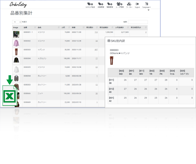Sort the table by 品番 column header

coord(30,27)
